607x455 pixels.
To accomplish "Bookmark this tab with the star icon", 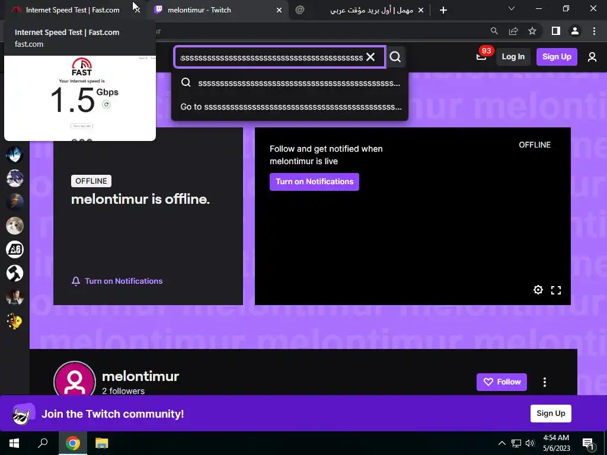I will click(x=532, y=31).
